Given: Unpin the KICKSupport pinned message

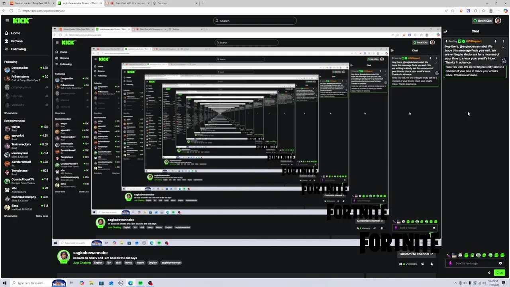Looking at the screenshot, I should coord(495,41).
